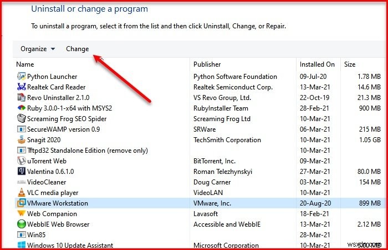Click the VLC media player cone icon
Screen dimensions: 388x250
point(22,192)
